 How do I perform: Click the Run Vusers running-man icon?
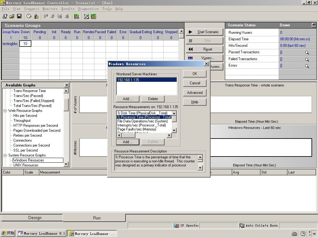tap(53, 16)
